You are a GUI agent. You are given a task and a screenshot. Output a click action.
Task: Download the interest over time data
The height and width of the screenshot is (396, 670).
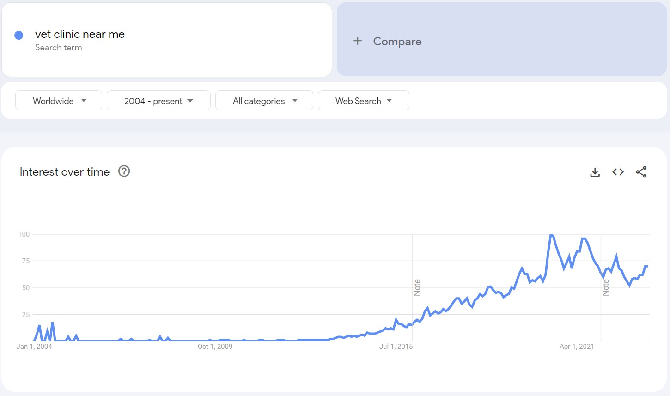pos(595,172)
